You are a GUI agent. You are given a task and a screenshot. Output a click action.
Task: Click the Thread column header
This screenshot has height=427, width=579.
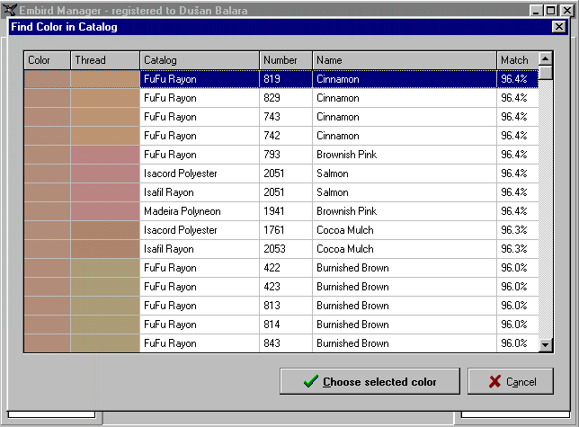pyautogui.click(x=105, y=60)
